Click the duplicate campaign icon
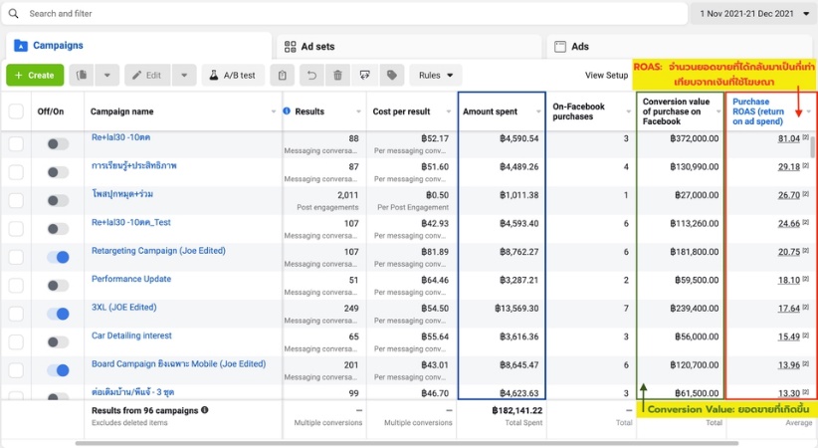This screenshot has height=448, width=818. coord(84,76)
